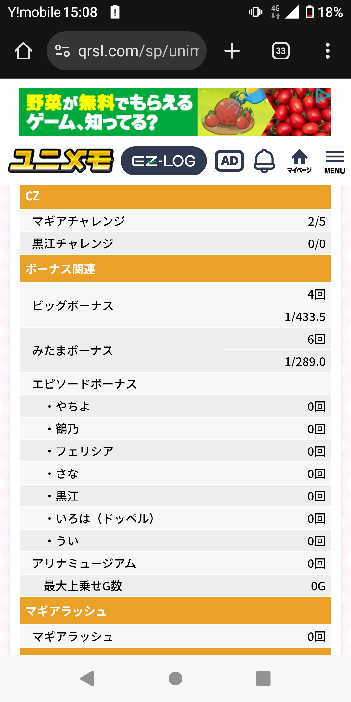Open a new browser tab
The height and width of the screenshot is (702, 351).
coord(232,51)
